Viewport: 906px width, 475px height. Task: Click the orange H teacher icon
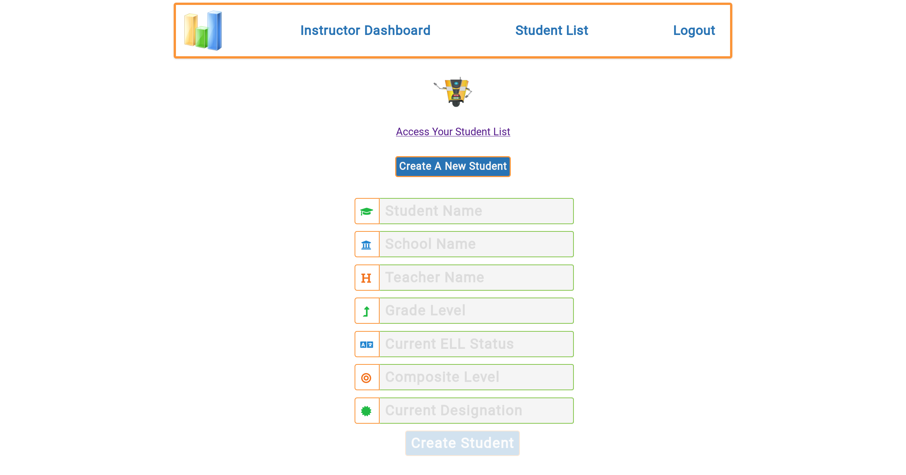tap(366, 278)
